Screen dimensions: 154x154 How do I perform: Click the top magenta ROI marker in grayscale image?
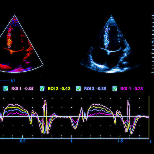tap(106, 30)
